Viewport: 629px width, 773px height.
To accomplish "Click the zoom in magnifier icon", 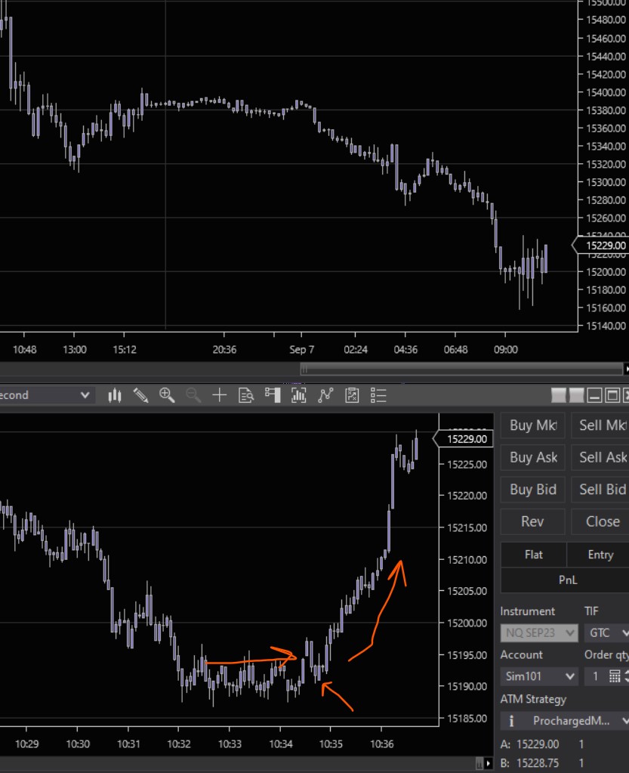I will point(167,395).
